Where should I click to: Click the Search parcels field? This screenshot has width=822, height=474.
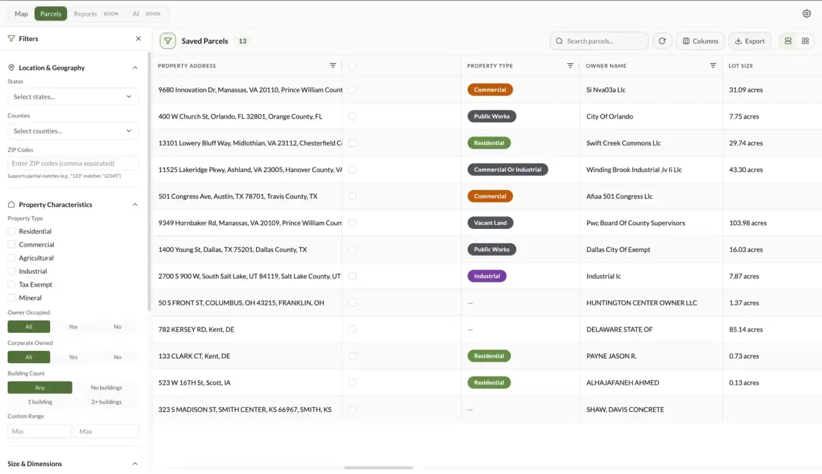pyautogui.click(x=599, y=41)
